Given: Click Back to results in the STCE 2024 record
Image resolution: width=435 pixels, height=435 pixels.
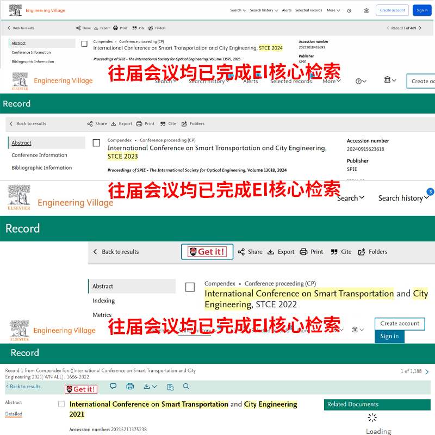Looking at the screenshot, I should pyautogui.click(x=21, y=28).
